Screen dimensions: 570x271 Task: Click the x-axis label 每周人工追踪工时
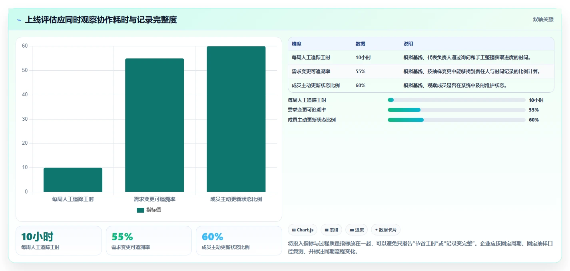(73, 199)
